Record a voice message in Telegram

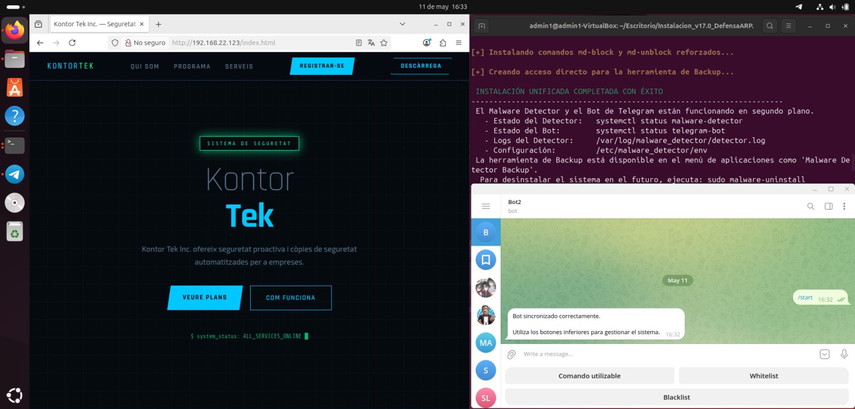click(x=844, y=354)
